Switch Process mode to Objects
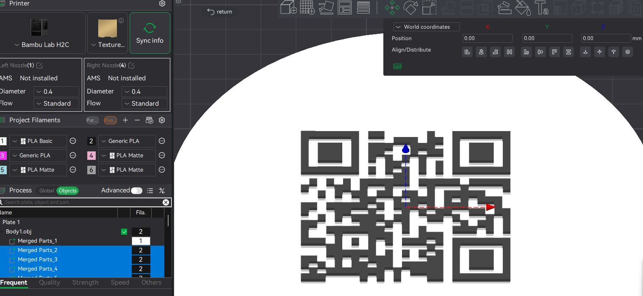Image resolution: width=643 pixels, height=296 pixels. [x=67, y=191]
